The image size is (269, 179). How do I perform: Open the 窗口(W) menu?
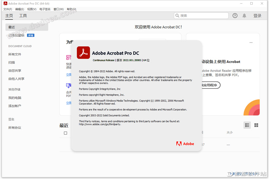point(58,9)
